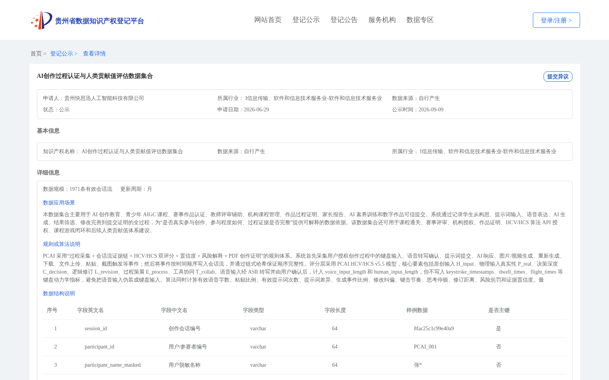Click the 是否主键 column header
Image resolution: width=609 pixels, height=380 pixels.
[x=499, y=310]
